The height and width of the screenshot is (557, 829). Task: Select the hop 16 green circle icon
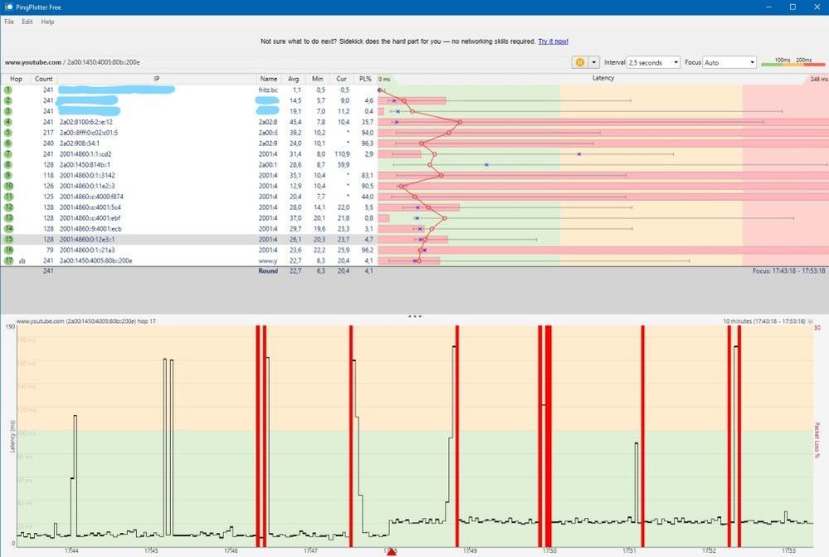click(x=8, y=250)
